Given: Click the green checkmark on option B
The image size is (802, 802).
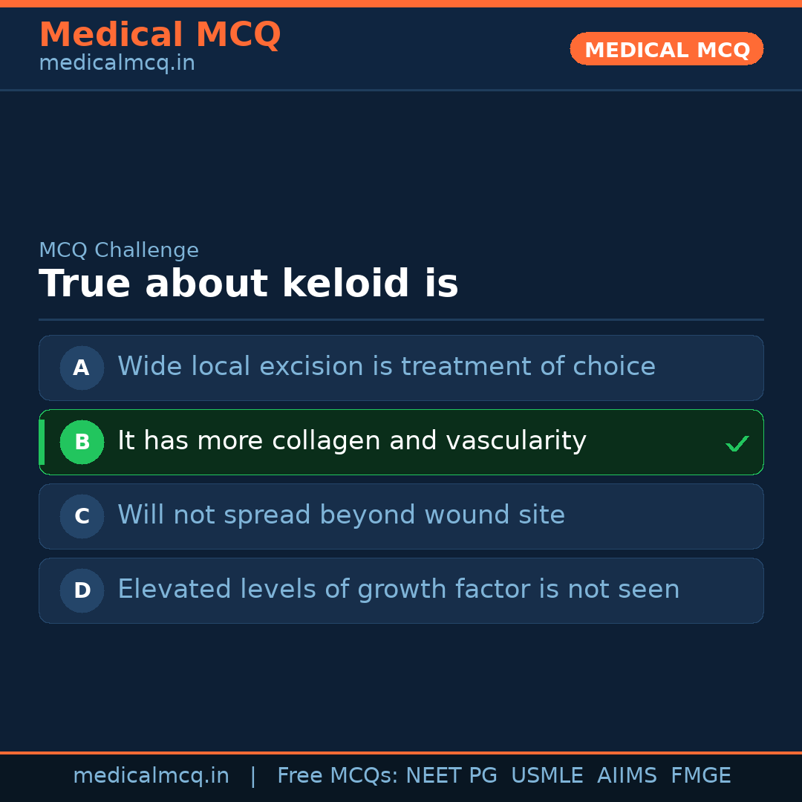Looking at the screenshot, I should click(737, 444).
